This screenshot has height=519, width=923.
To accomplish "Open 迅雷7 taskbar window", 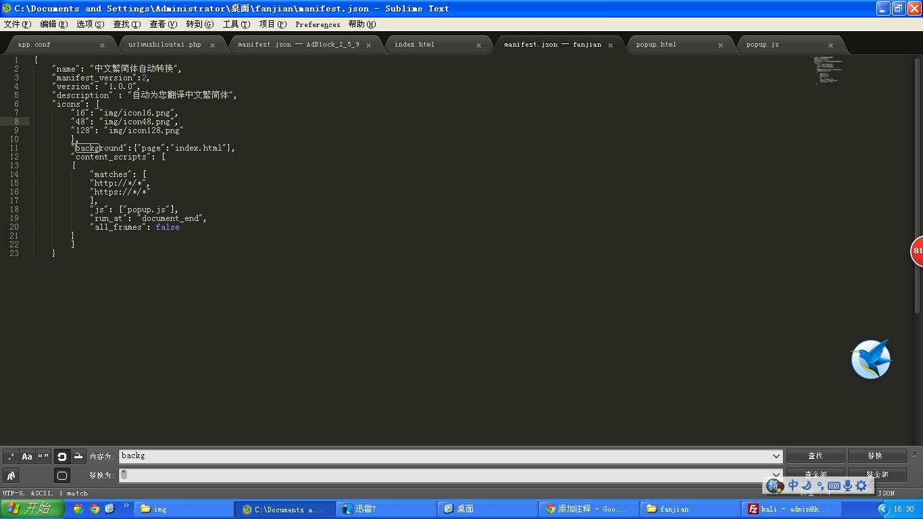I will [384, 509].
